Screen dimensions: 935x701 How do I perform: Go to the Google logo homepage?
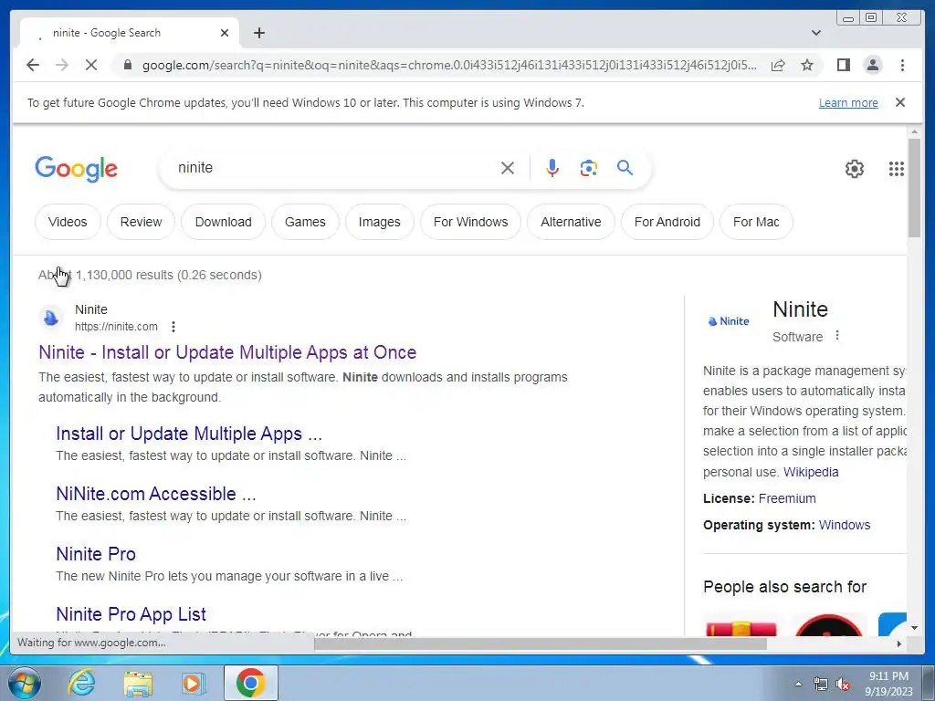coord(77,169)
